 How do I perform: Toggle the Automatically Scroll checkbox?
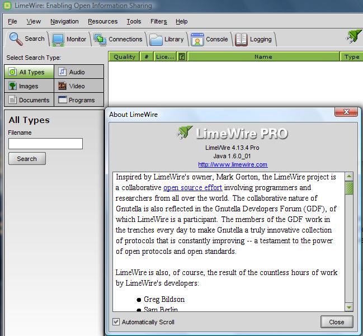point(116,321)
